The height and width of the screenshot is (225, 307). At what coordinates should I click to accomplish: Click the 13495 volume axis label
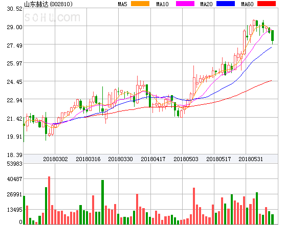tap(14, 210)
